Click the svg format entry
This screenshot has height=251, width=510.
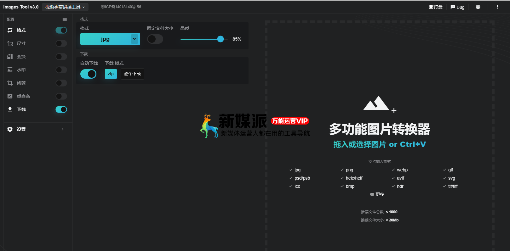[452, 178]
